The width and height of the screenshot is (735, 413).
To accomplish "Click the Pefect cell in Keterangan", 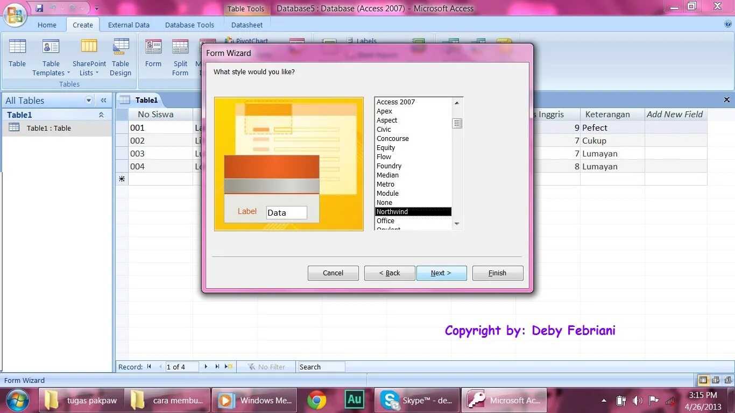I will pyautogui.click(x=612, y=127).
